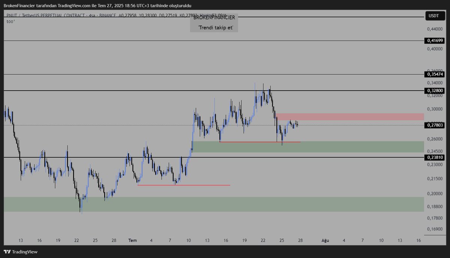Click the dotted current price line

(x=214, y=125)
